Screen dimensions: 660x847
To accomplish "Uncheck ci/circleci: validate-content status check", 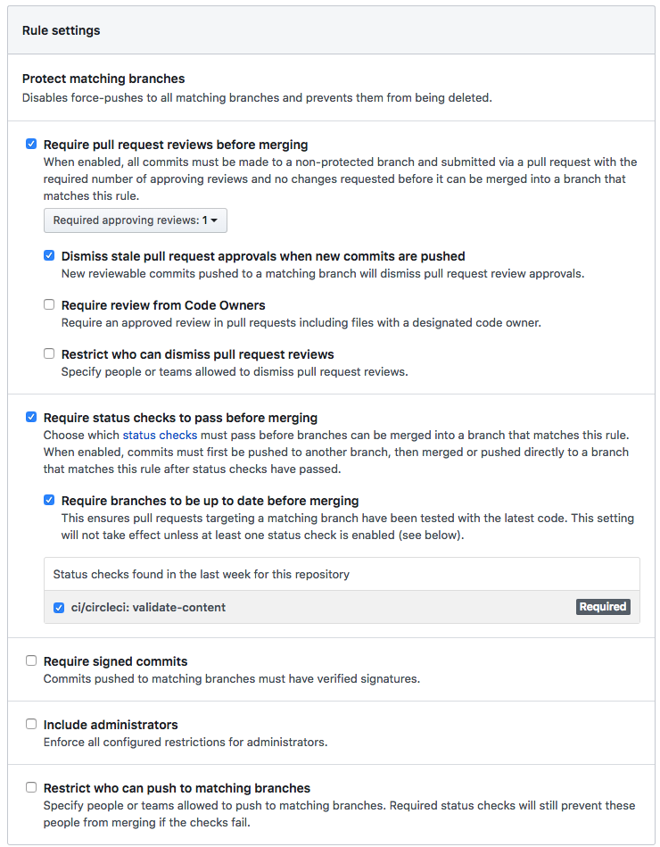I will (59, 607).
